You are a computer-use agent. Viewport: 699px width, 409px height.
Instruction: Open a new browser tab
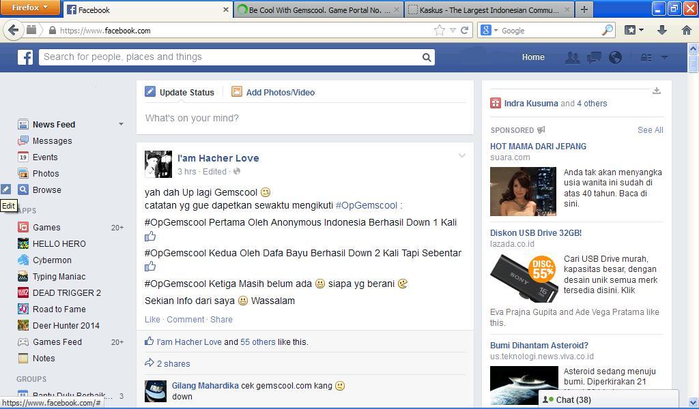(584, 10)
